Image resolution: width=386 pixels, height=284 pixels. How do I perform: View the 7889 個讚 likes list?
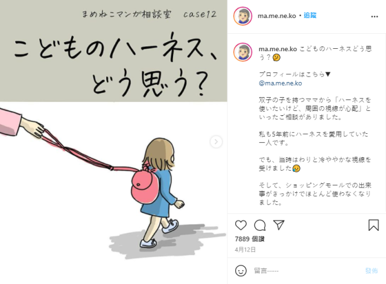250,239
